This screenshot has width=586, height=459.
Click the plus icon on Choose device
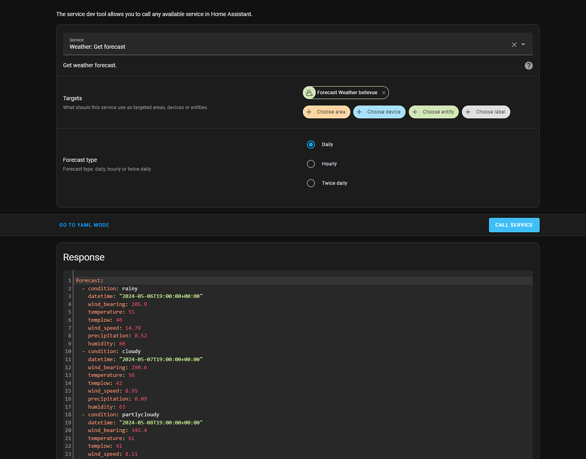359,112
